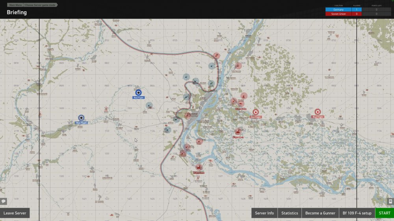The height and width of the screenshot is (221, 394).
Task: Select westernmost blue marker of the northern cluster
Action: click(x=186, y=77)
